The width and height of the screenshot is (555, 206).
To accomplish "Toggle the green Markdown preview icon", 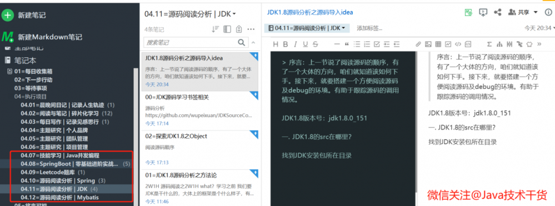I will click(469, 12).
